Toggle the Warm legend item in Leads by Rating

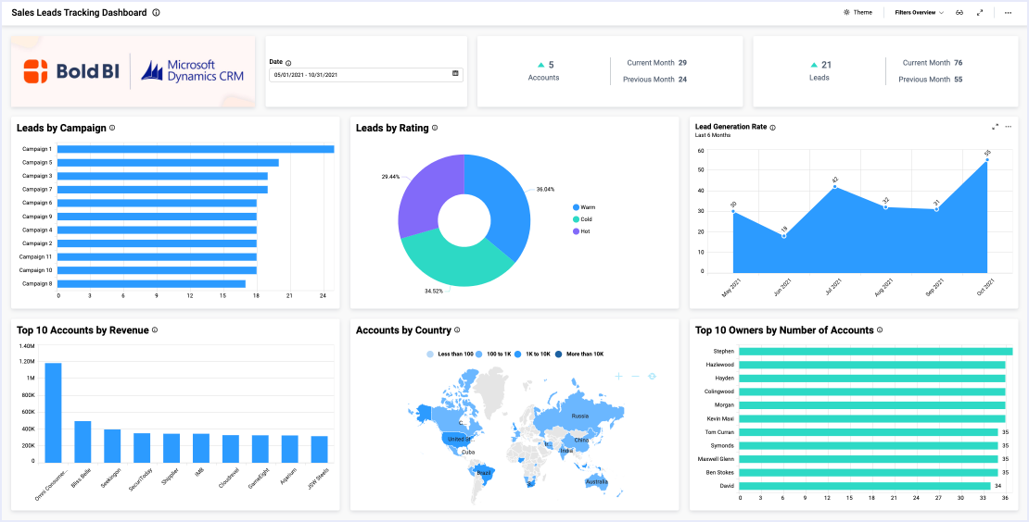click(583, 207)
